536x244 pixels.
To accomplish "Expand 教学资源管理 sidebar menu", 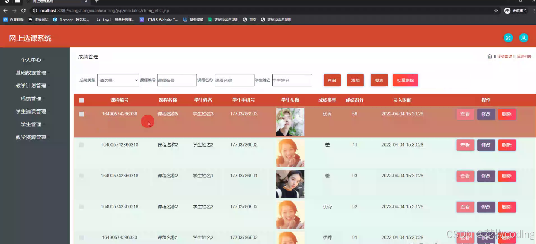I will (x=31, y=137).
